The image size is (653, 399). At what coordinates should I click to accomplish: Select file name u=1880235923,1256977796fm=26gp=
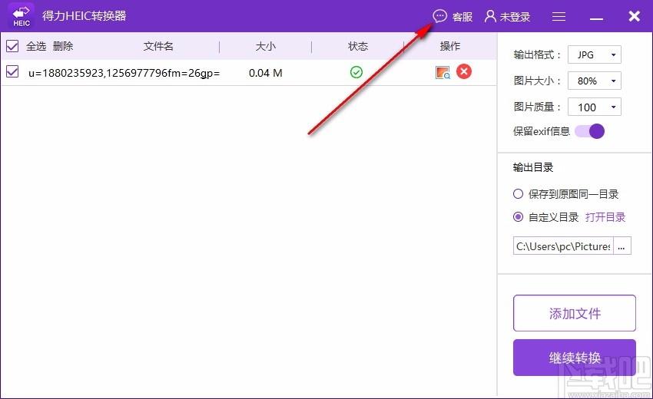tap(124, 73)
